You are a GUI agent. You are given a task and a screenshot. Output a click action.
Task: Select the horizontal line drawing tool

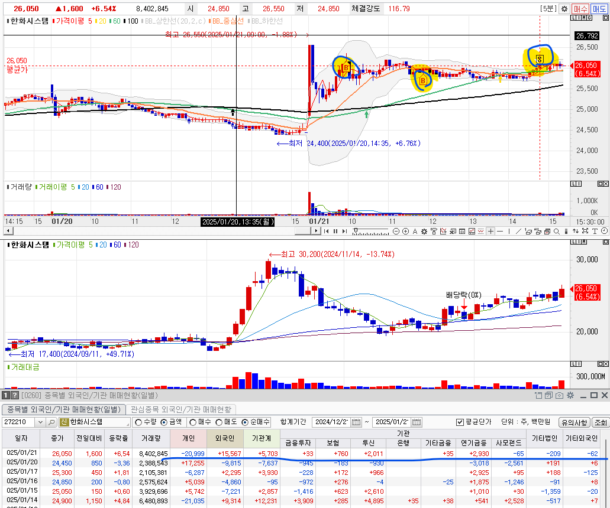(500, 232)
